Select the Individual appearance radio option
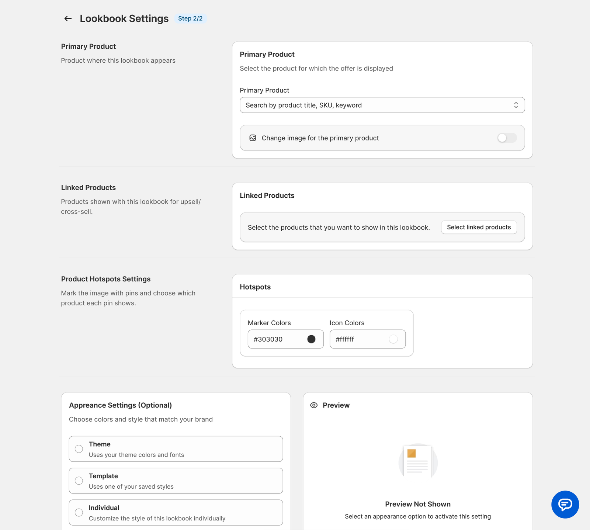Viewport: 590px width, 530px height. pyautogui.click(x=79, y=512)
